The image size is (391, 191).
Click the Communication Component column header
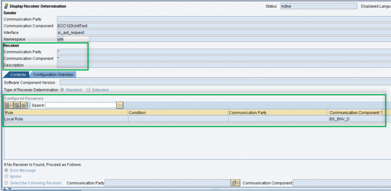tap(355, 112)
